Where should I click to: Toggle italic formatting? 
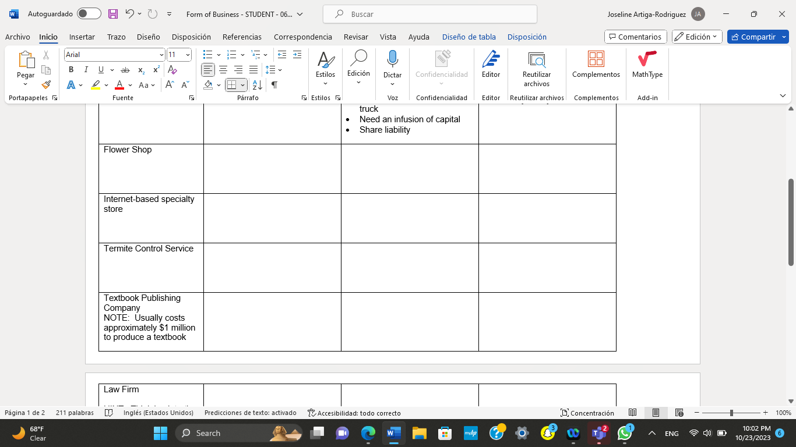click(x=86, y=70)
